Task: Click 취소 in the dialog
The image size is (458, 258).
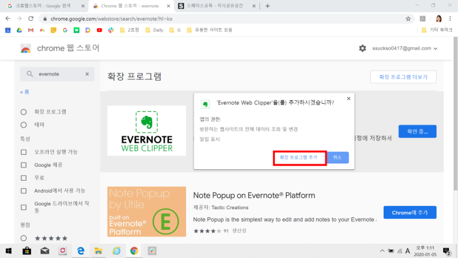Action: (x=338, y=157)
